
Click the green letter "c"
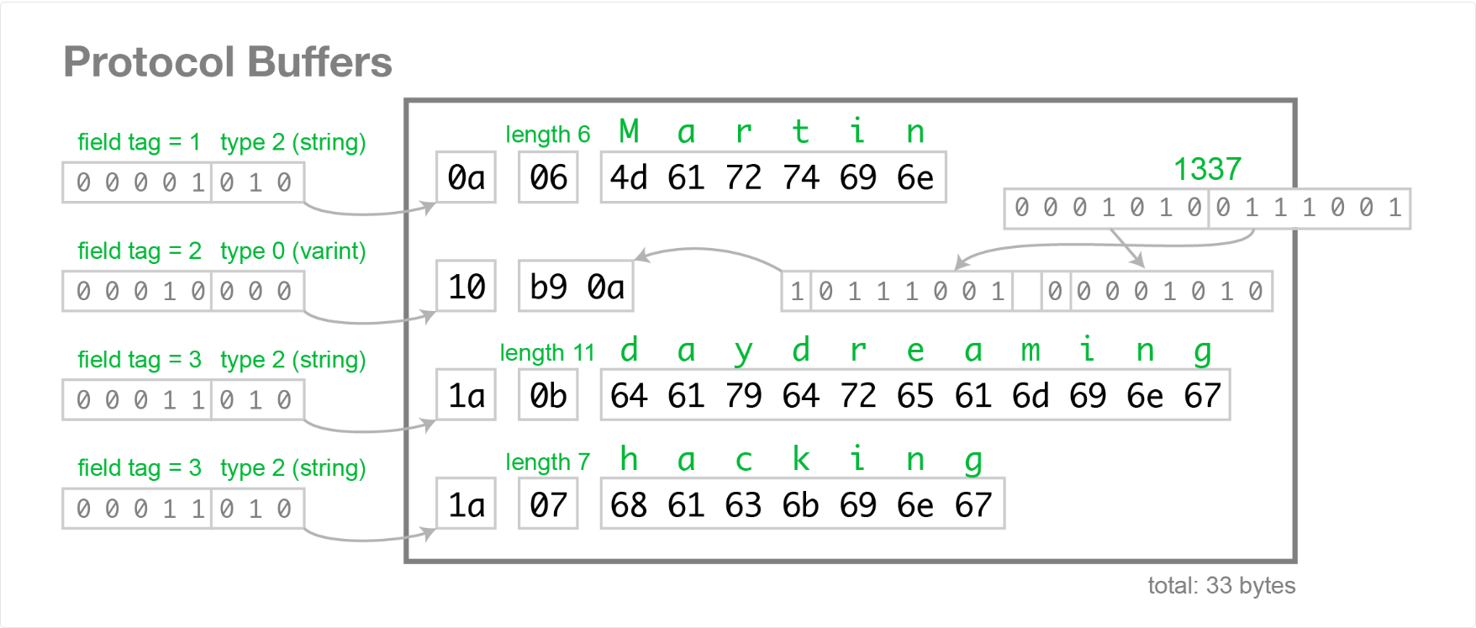coord(743,460)
